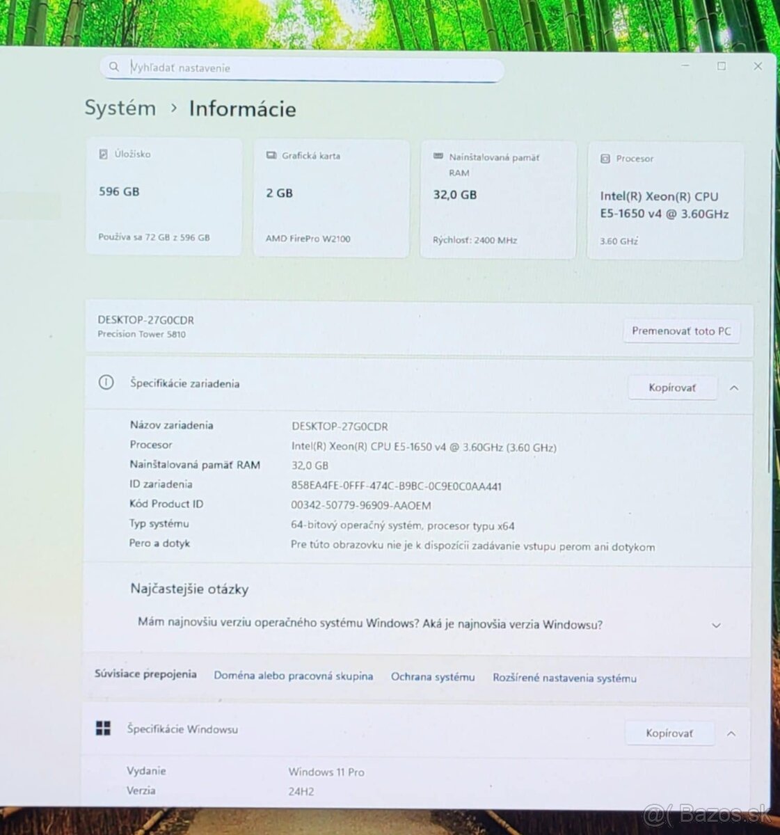Focus the Vyhľadať nastavenie search field
Screen dimensions: 780x835
[x=301, y=68]
